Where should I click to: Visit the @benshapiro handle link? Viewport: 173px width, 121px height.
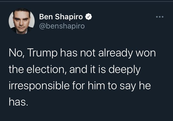pos(62,26)
